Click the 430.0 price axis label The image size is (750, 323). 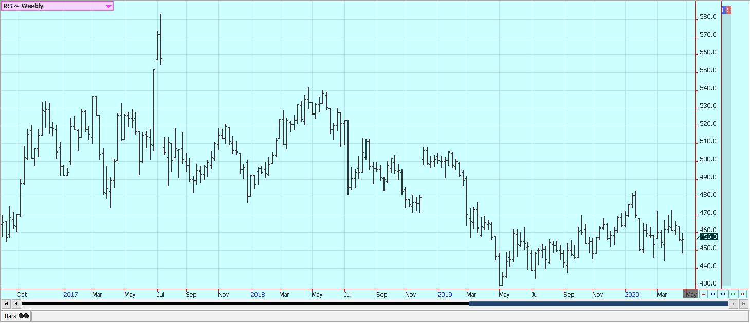point(708,283)
